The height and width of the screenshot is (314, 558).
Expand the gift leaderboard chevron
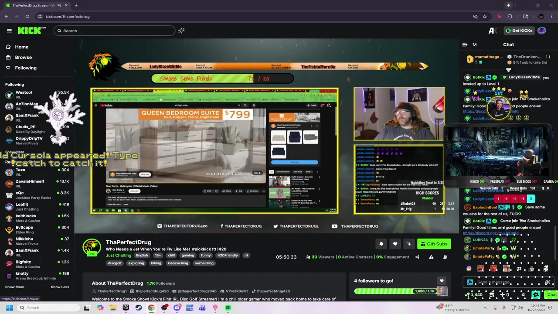508,70
